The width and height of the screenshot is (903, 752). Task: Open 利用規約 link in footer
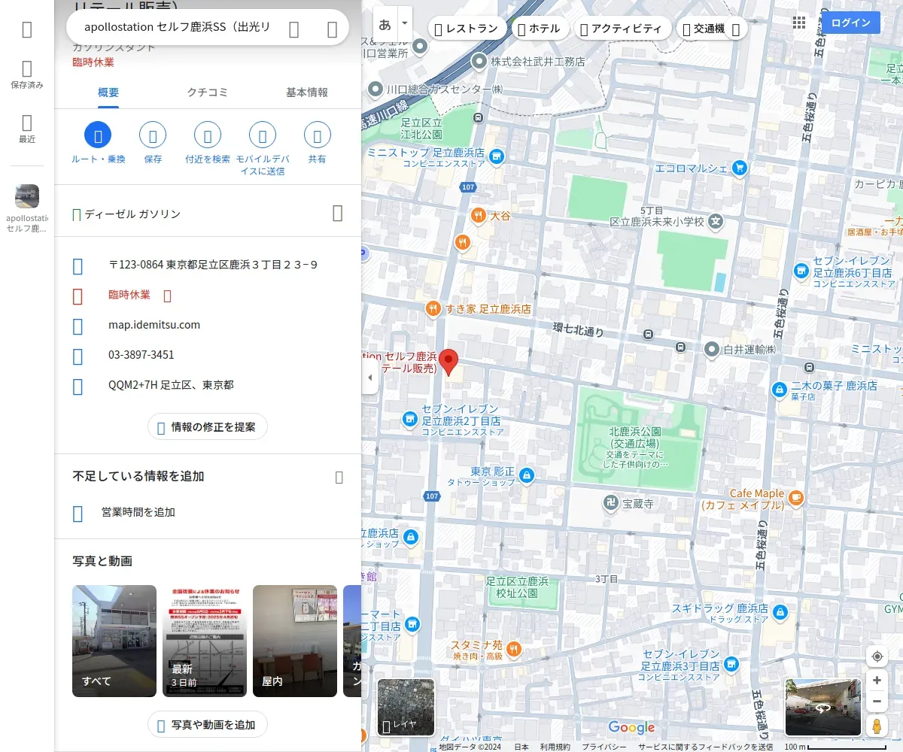point(555,747)
